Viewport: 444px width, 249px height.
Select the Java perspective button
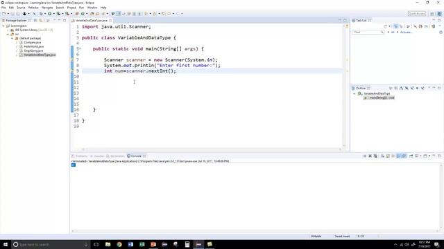(439, 14)
